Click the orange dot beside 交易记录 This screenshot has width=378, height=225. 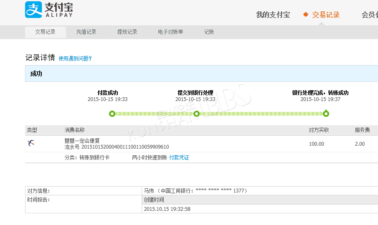click(x=306, y=15)
